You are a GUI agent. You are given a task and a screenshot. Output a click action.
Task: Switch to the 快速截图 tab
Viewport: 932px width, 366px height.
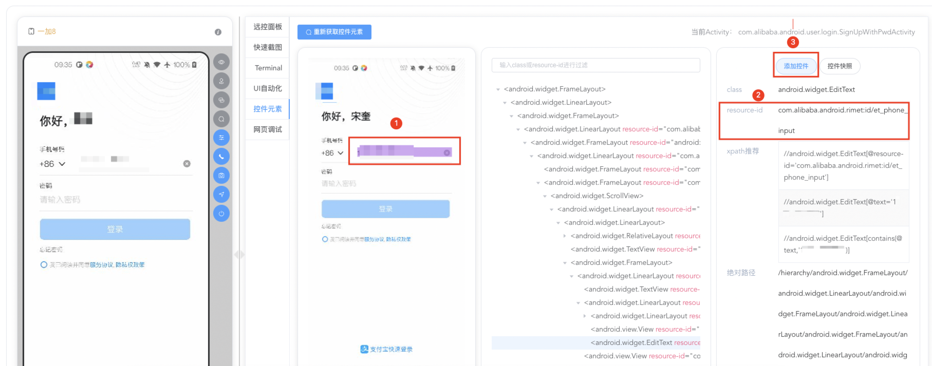pos(267,47)
